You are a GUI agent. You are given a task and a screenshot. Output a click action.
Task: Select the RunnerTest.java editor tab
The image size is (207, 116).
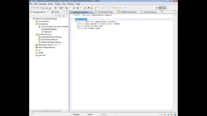[150, 12]
